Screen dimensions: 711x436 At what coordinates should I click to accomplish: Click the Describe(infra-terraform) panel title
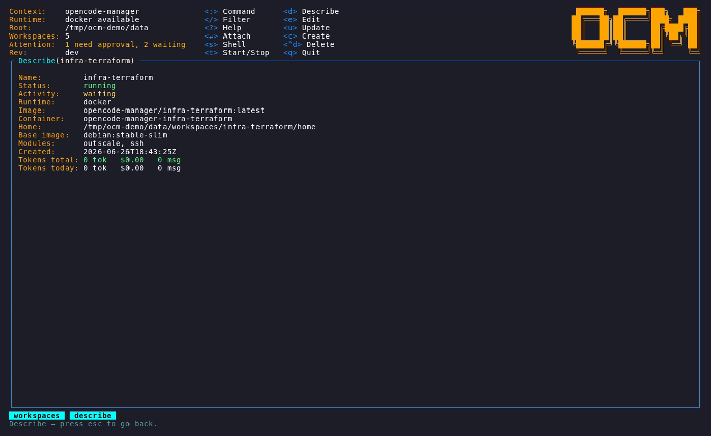click(x=76, y=61)
